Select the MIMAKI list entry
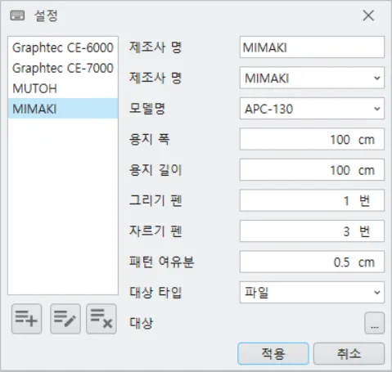This screenshot has height=372, width=392. [x=63, y=109]
